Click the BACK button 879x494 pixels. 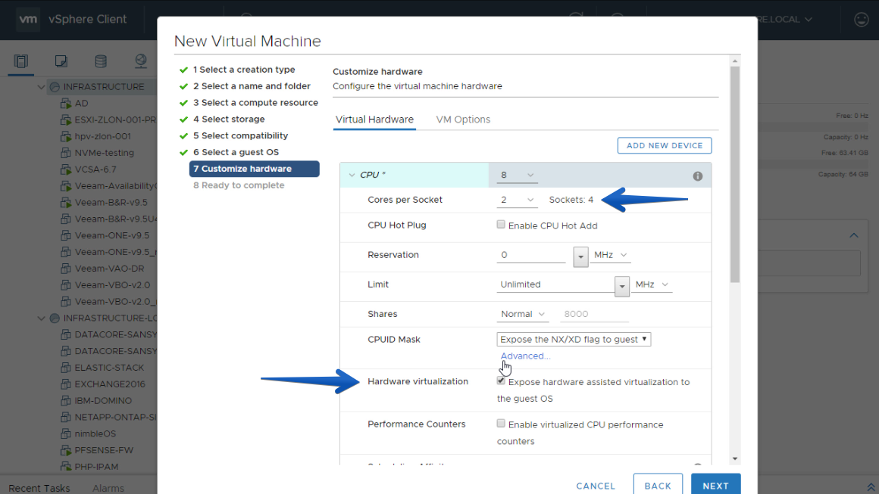click(658, 484)
